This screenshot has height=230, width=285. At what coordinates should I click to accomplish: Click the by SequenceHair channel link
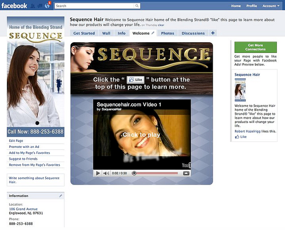109,109
